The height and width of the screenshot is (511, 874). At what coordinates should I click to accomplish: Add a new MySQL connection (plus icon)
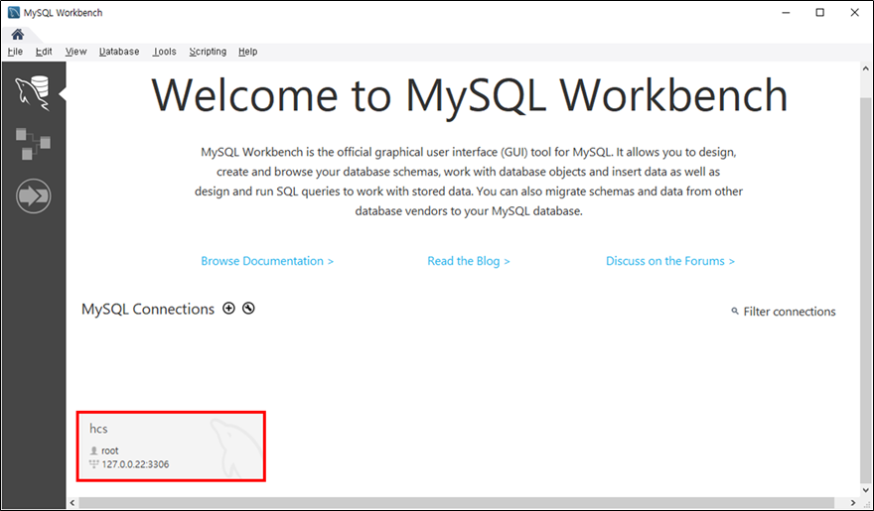[228, 309]
